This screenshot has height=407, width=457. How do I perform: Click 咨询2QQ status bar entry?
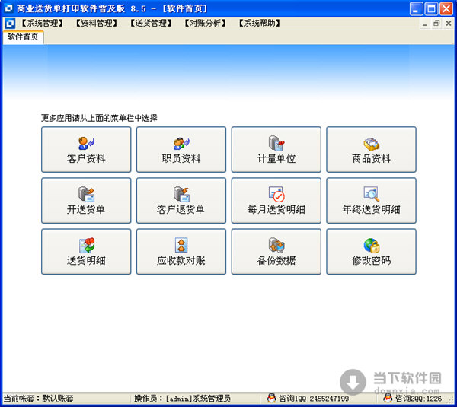tap(418, 399)
